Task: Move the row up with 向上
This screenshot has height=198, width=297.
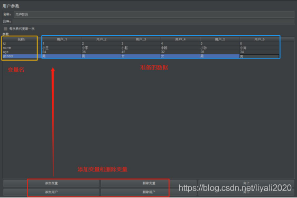Action: pos(246,183)
